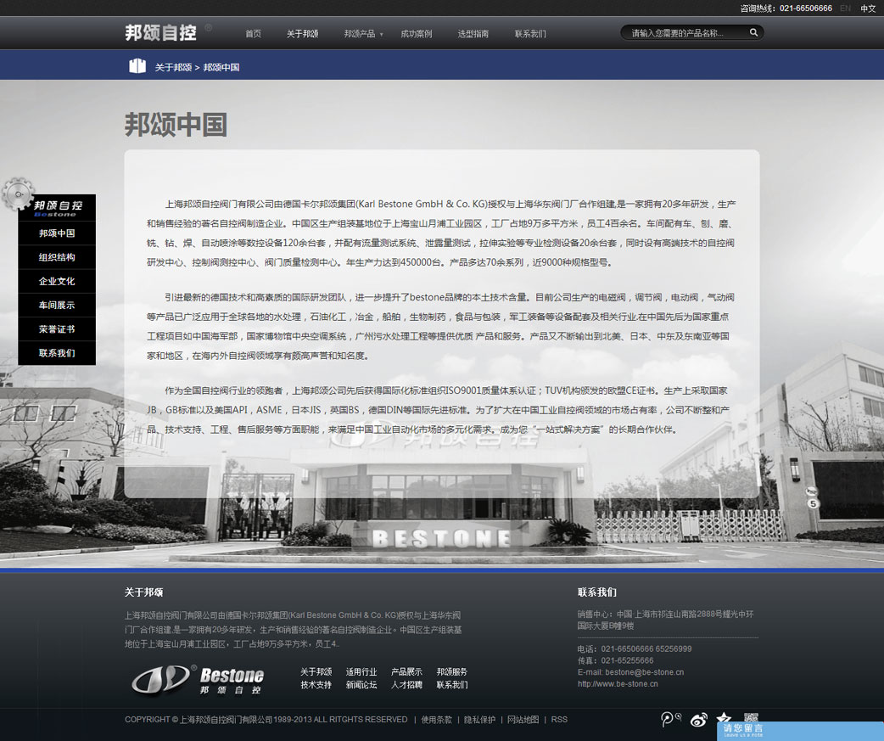884x741 pixels.
Task: Click the 邦颂自控 logo in the header
Action: pos(161,33)
